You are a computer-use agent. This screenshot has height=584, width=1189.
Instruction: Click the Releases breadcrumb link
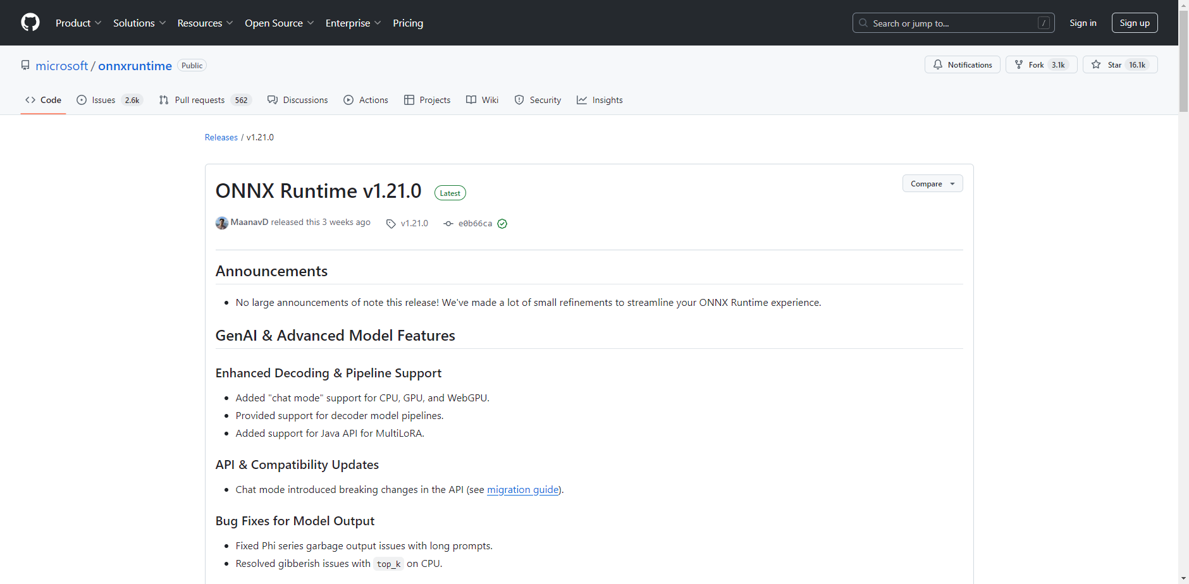(x=221, y=137)
